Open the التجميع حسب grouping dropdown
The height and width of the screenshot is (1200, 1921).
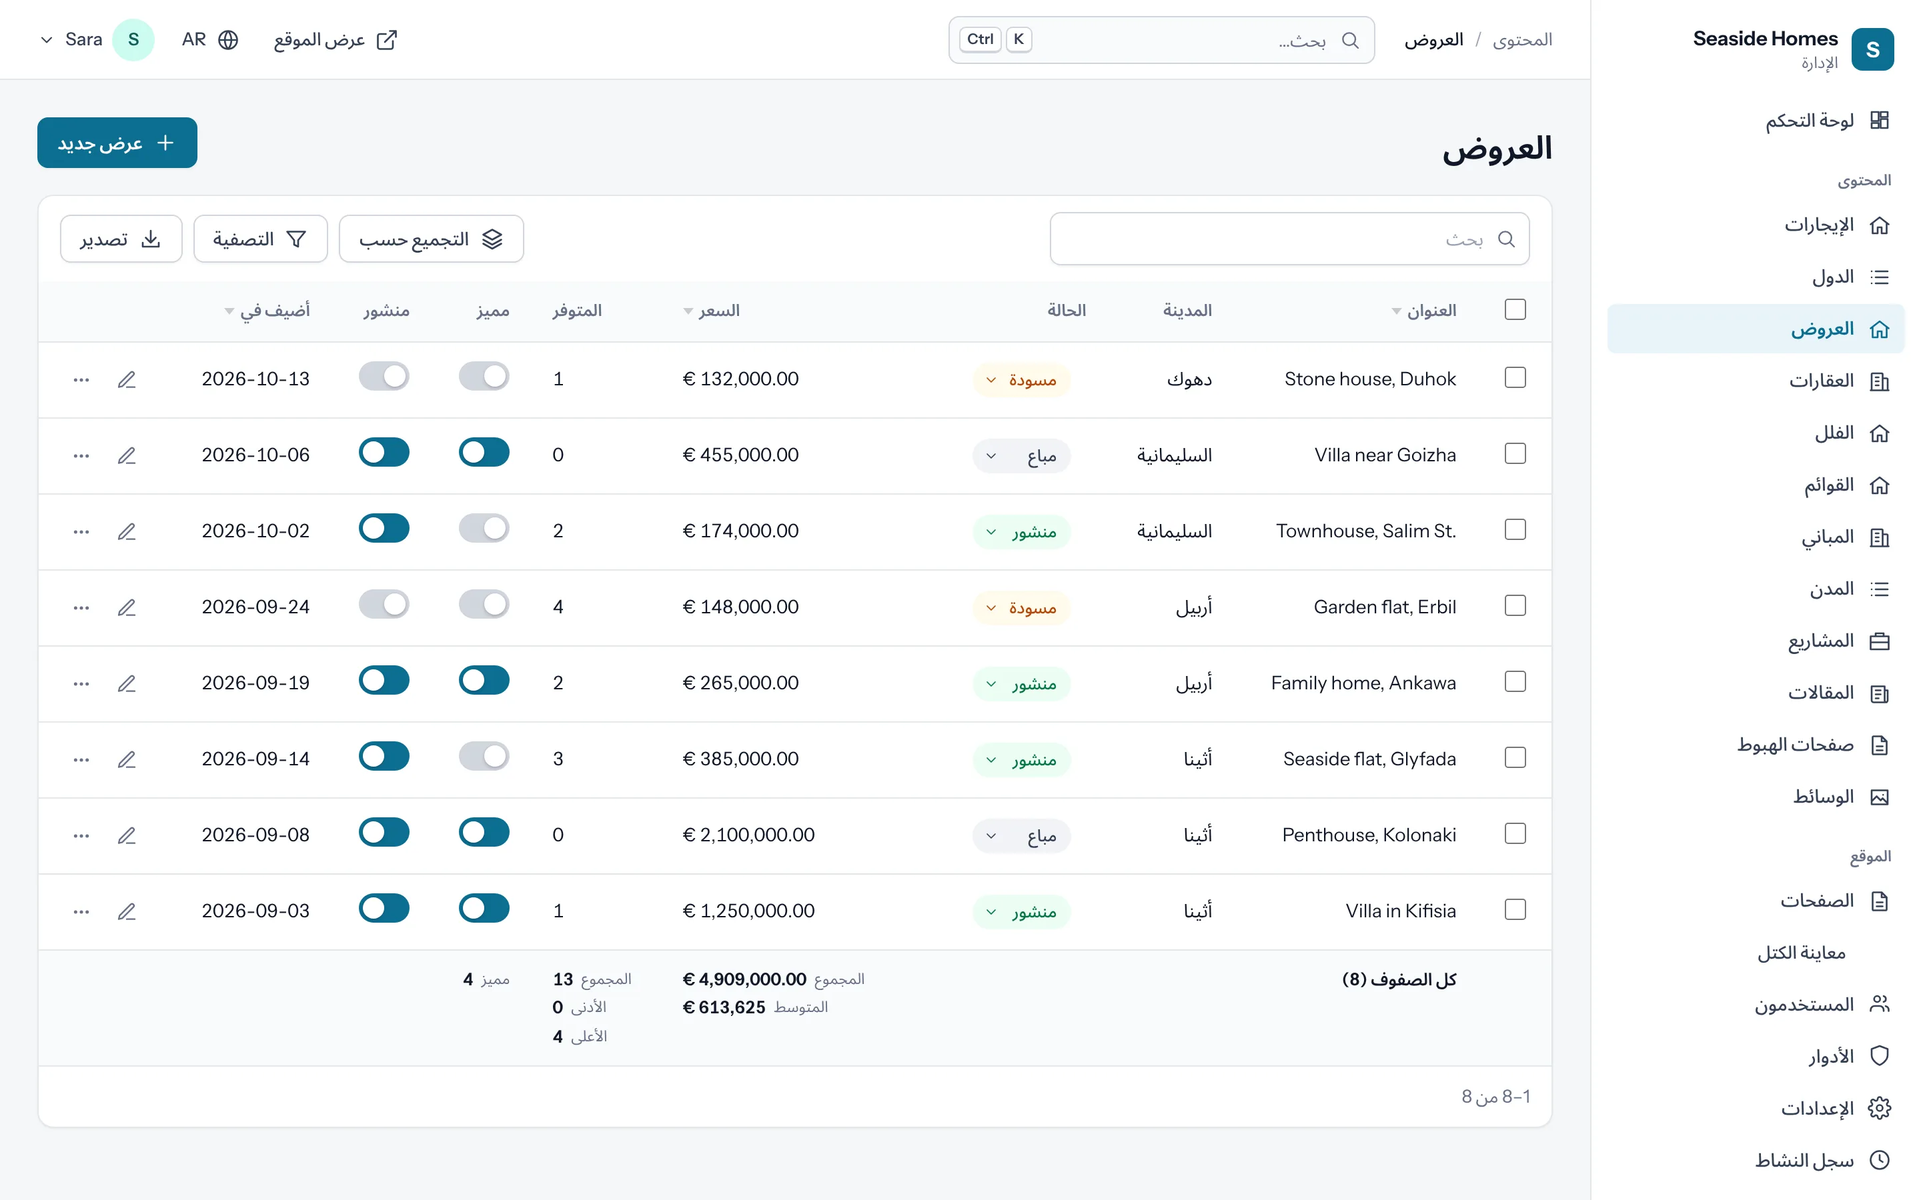[431, 239]
